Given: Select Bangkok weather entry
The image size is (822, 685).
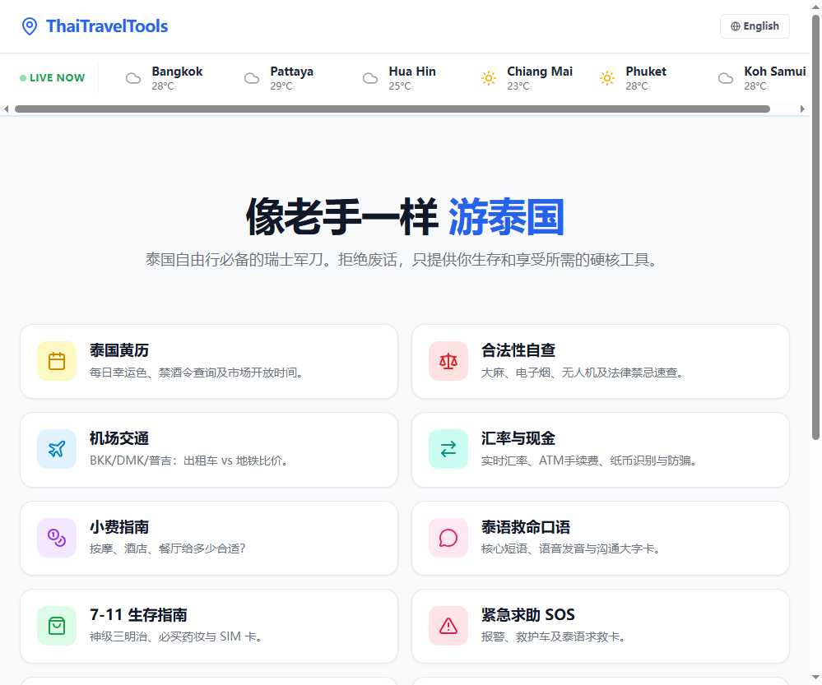Looking at the screenshot, I should [165, 78].
